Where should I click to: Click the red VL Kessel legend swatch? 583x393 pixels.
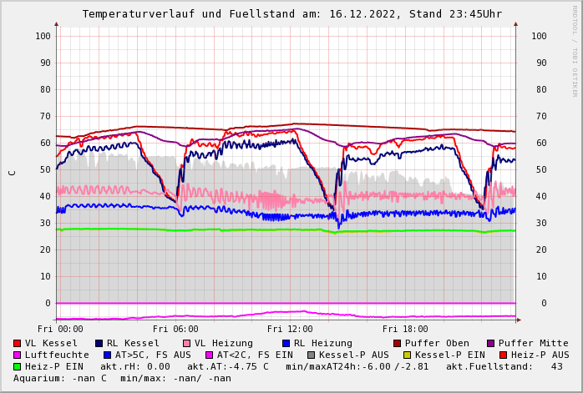(x=18, y=343)
